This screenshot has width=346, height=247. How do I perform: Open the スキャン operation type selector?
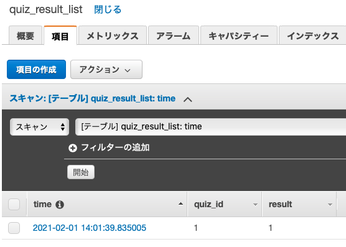click(39, 127)
